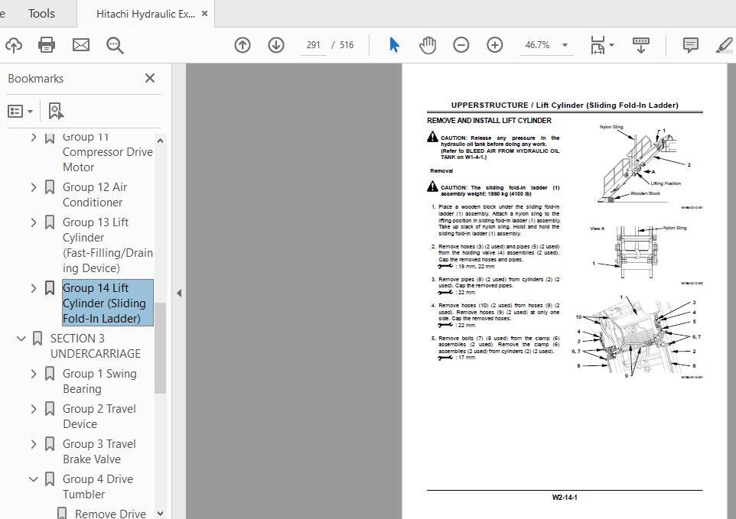Screen dimensions: 736x519
Task: Expand Group 14 Lift Cylinder bookmark
Action: (34, 288)
